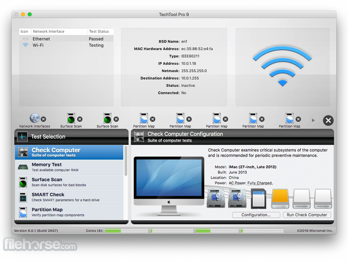Click ©2016 Micromat Inc. text

tap(315, 231)
